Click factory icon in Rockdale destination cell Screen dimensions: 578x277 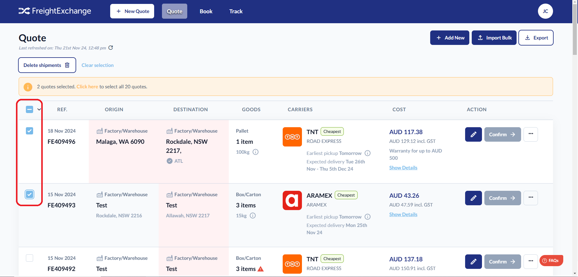coord(169,131)
